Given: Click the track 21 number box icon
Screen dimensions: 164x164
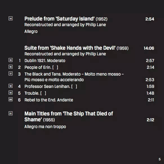Looking at the screenshot, I should point(10,113).
